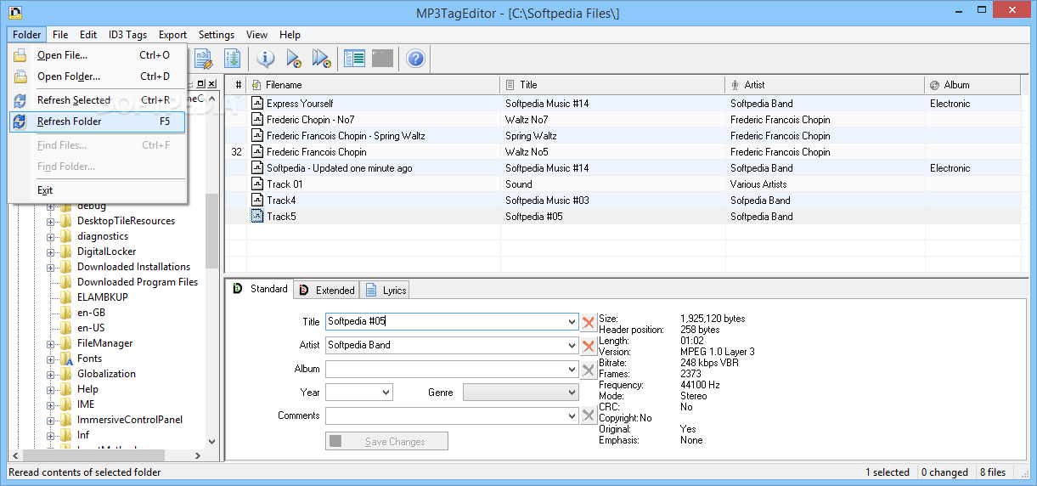
Task: Select the ImmersiveControlPanel folder in tree
Action: pyautogui.click(x=129, y=420)
